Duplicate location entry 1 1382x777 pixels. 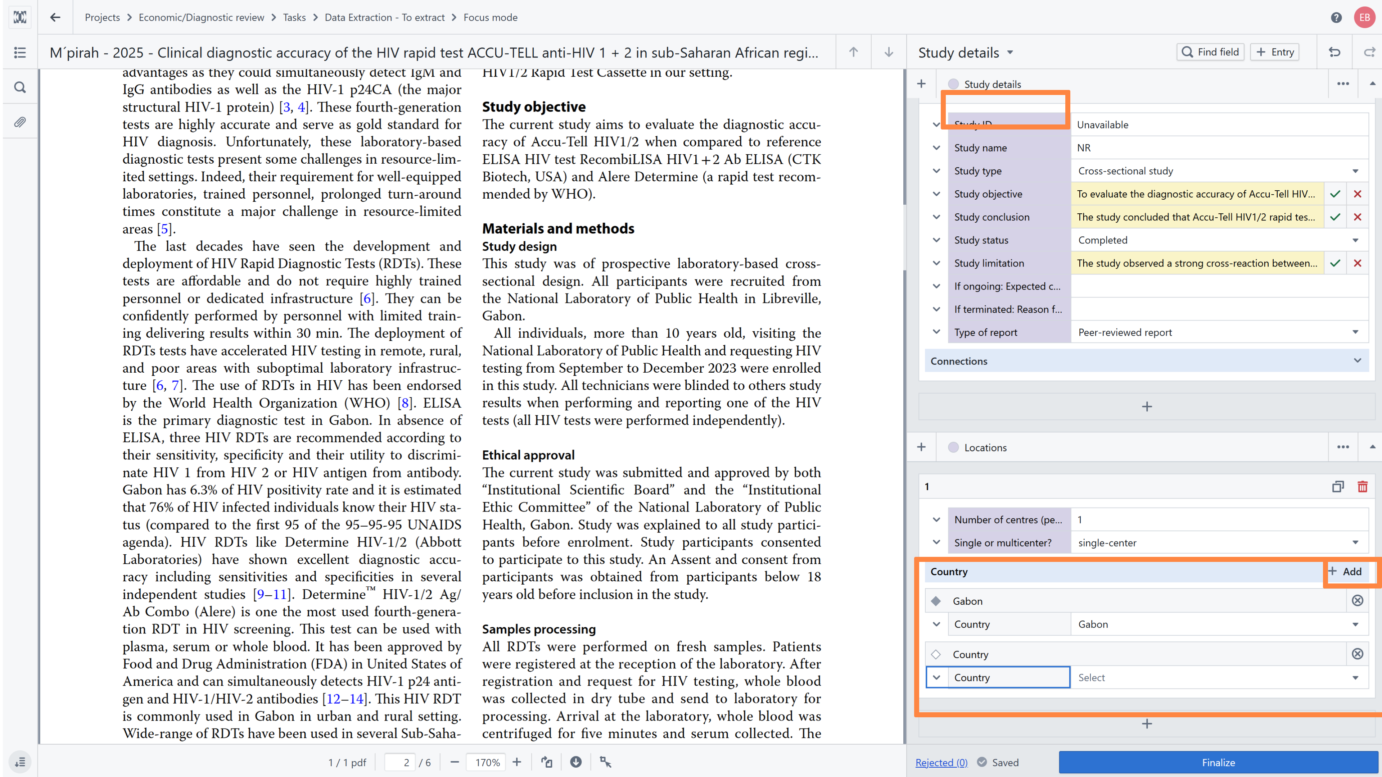click(1337, 486)
